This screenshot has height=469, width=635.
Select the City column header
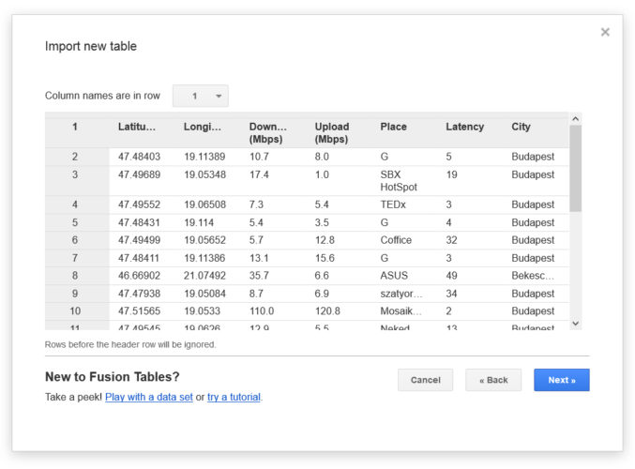521,127
